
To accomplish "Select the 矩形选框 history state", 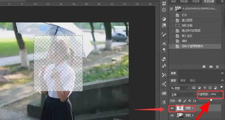I will tap(187, 25).
